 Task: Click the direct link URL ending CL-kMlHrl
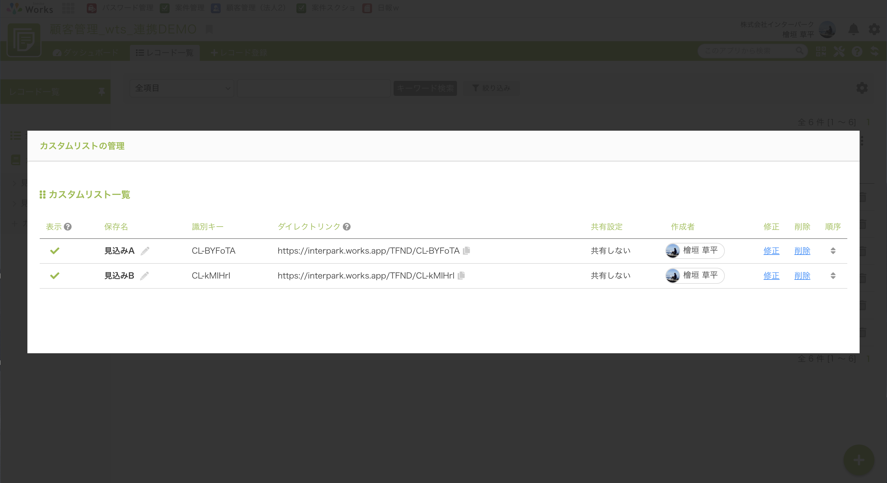[366, 275]
